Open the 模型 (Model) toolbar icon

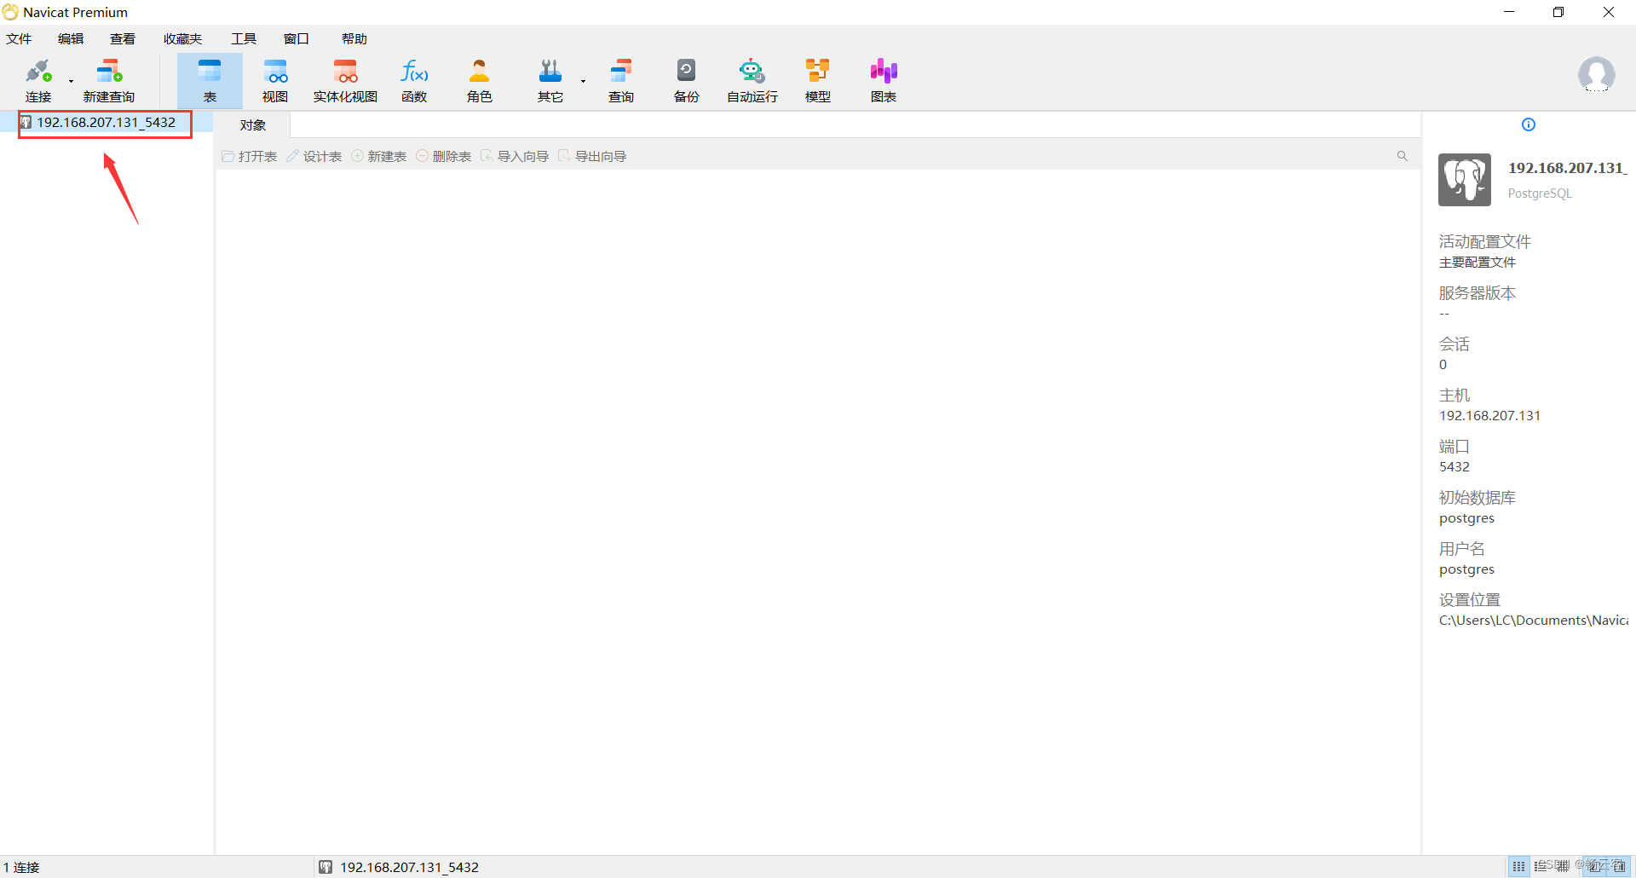(818, 81)
